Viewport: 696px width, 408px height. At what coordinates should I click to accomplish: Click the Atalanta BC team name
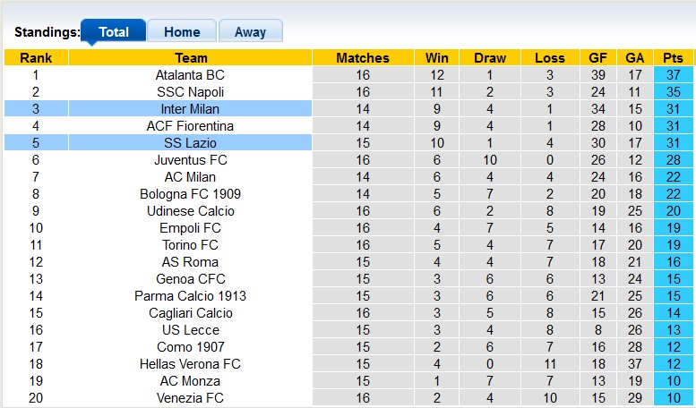click(x=190, y=74)
